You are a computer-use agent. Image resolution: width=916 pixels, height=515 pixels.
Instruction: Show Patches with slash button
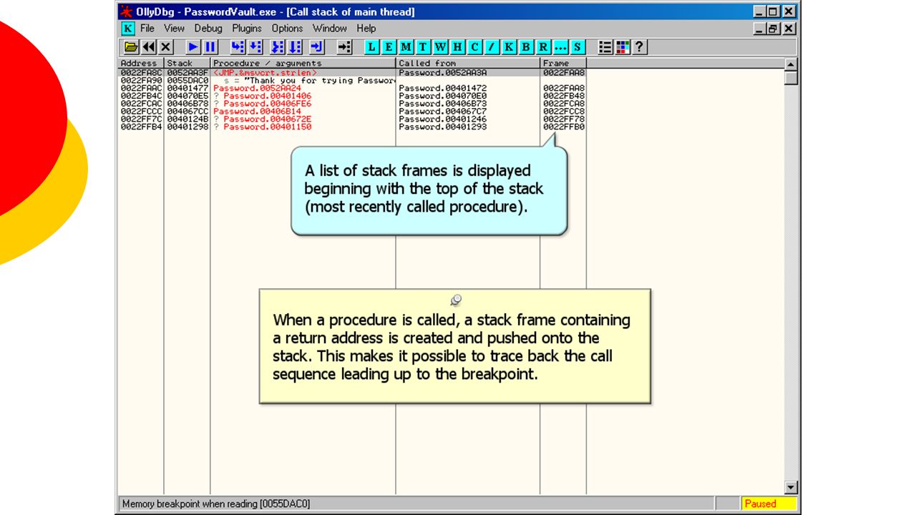[x=492, y=47]
